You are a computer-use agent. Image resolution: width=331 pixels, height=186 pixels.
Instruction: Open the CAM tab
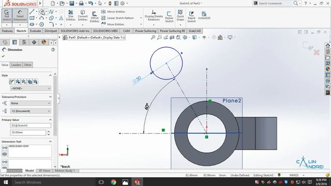click(126, 31)
